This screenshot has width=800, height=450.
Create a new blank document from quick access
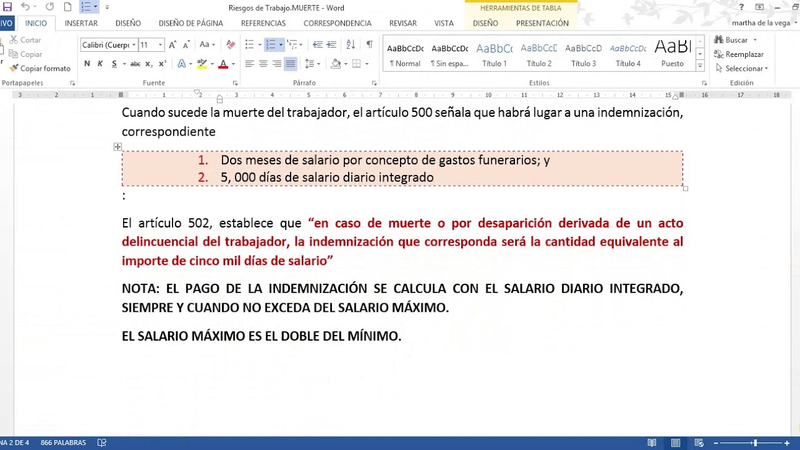67,7
